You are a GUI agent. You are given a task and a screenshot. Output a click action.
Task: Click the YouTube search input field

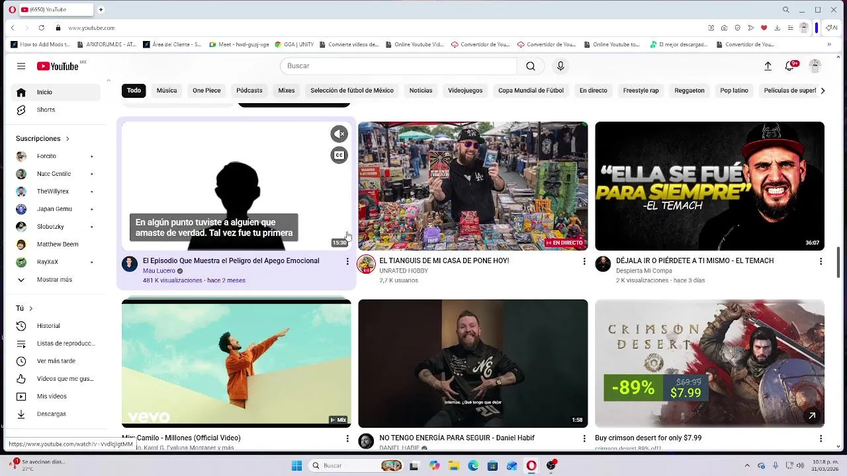(398, 66)
